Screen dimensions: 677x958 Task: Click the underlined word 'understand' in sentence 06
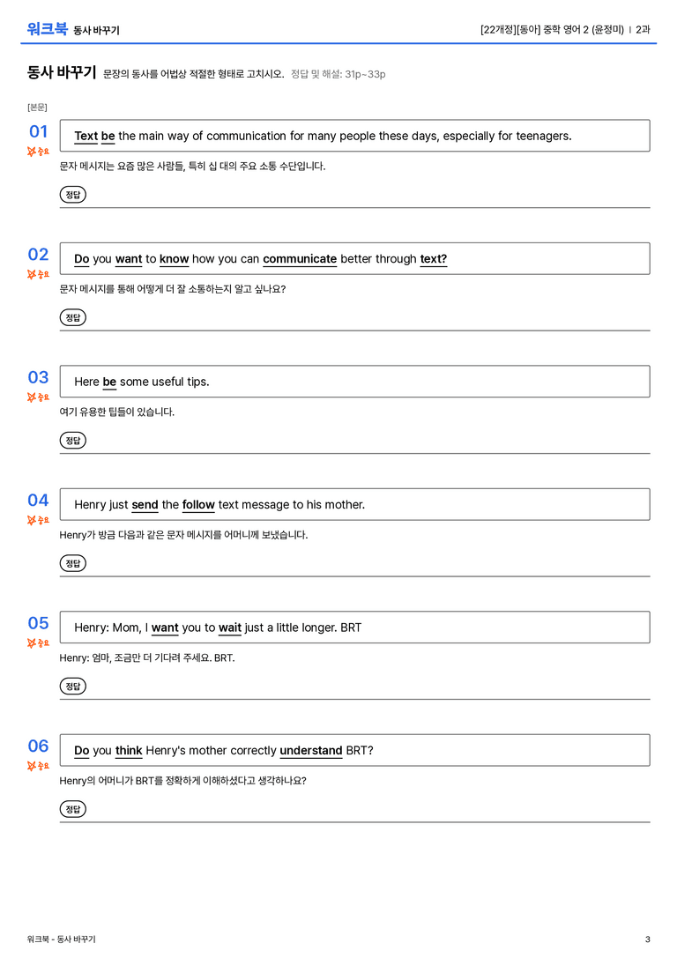311,750
